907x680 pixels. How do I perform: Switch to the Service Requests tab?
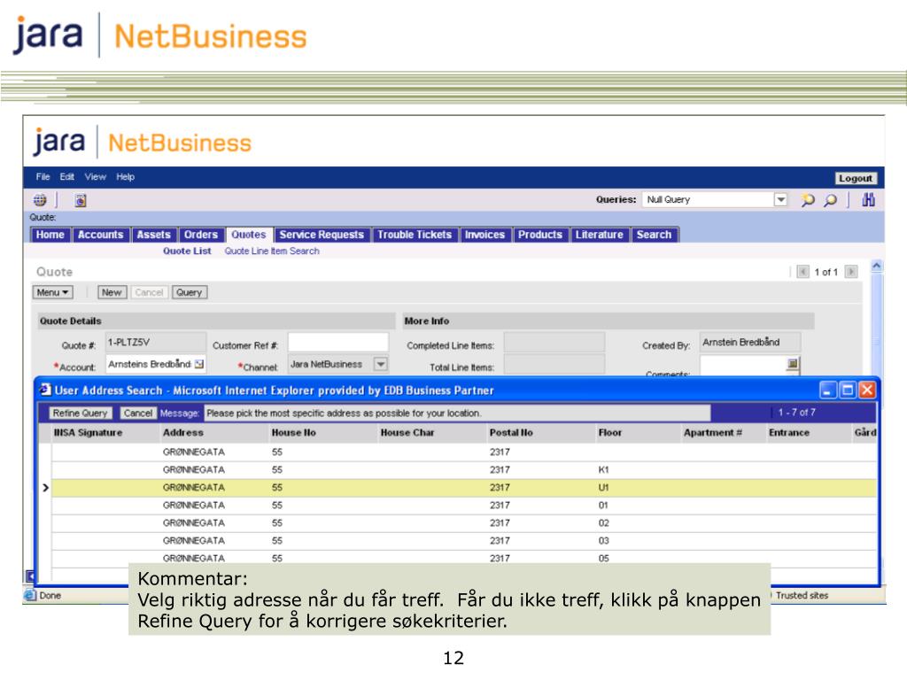coord(322,235)
